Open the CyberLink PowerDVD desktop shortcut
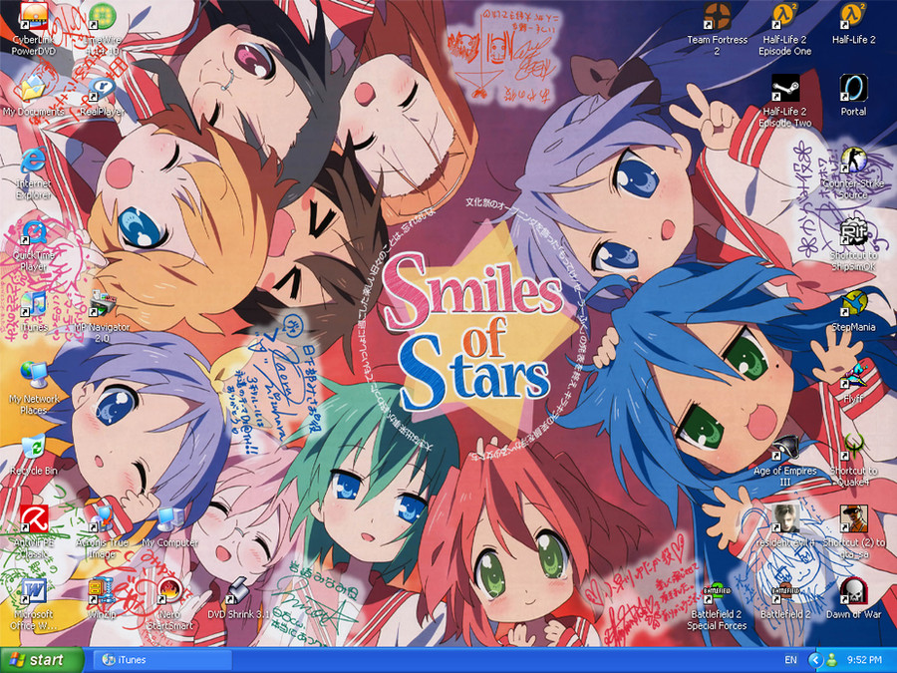 click(33, 17)
